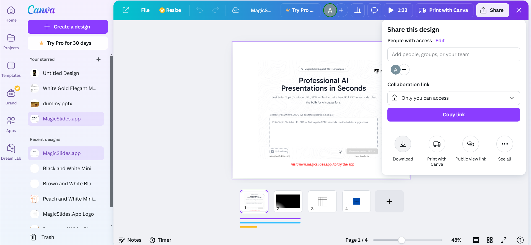This screenshot has height=245, width=531.
Task: Click the sidebar list scrollbar
Action: [x=112, y=131]
